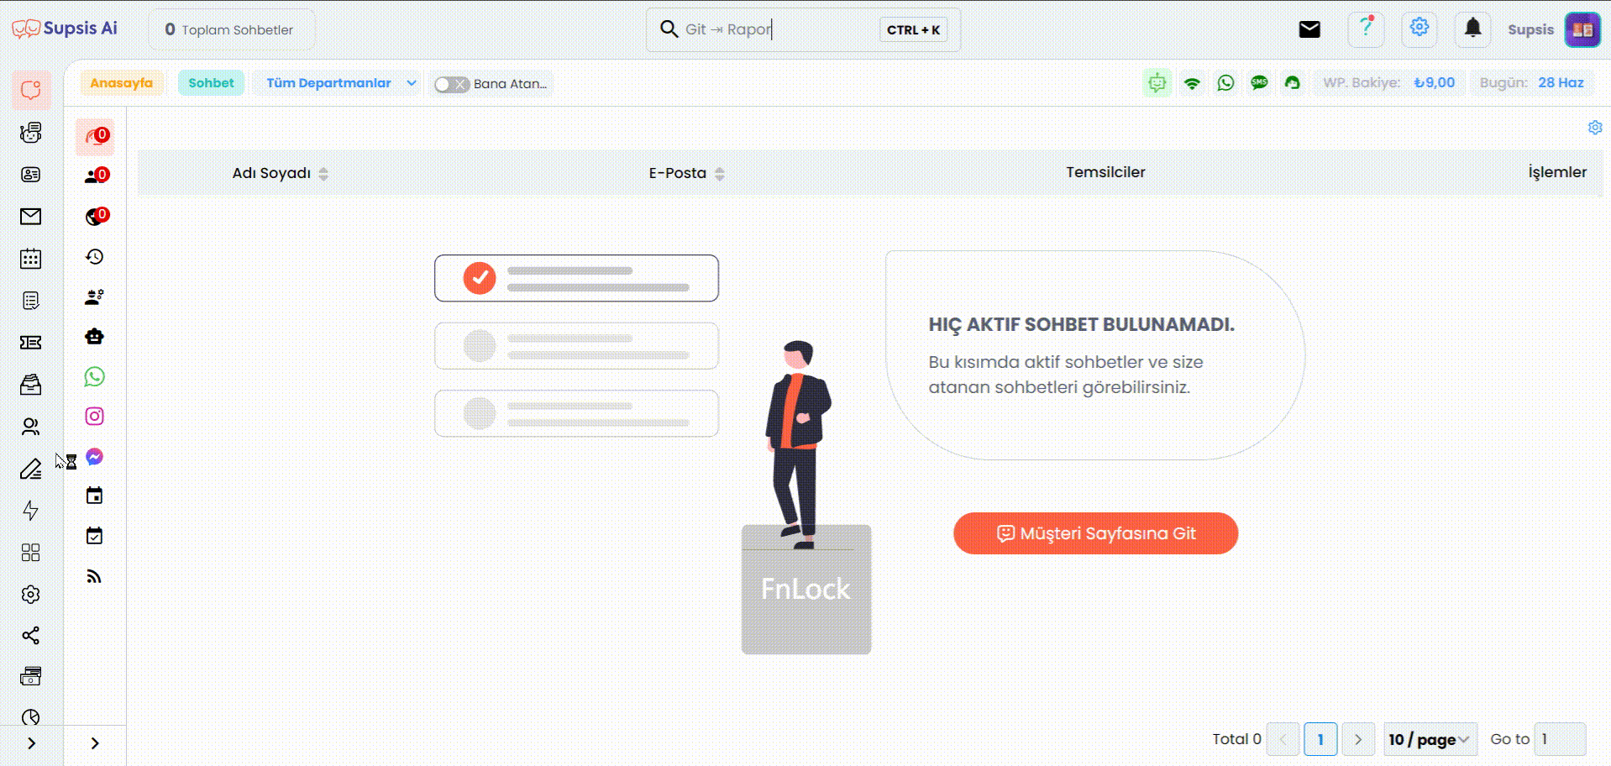Open Instagram channel in sidebar
This screenshot has height=766, width=1611.
(94, 417)
